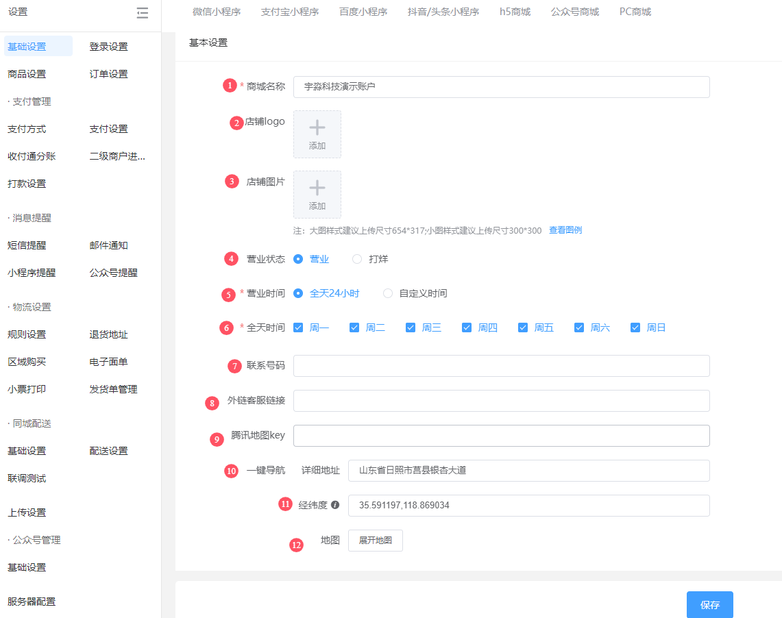
Task: Select 打烊 radio button
Action: click(x=357, y=259)
